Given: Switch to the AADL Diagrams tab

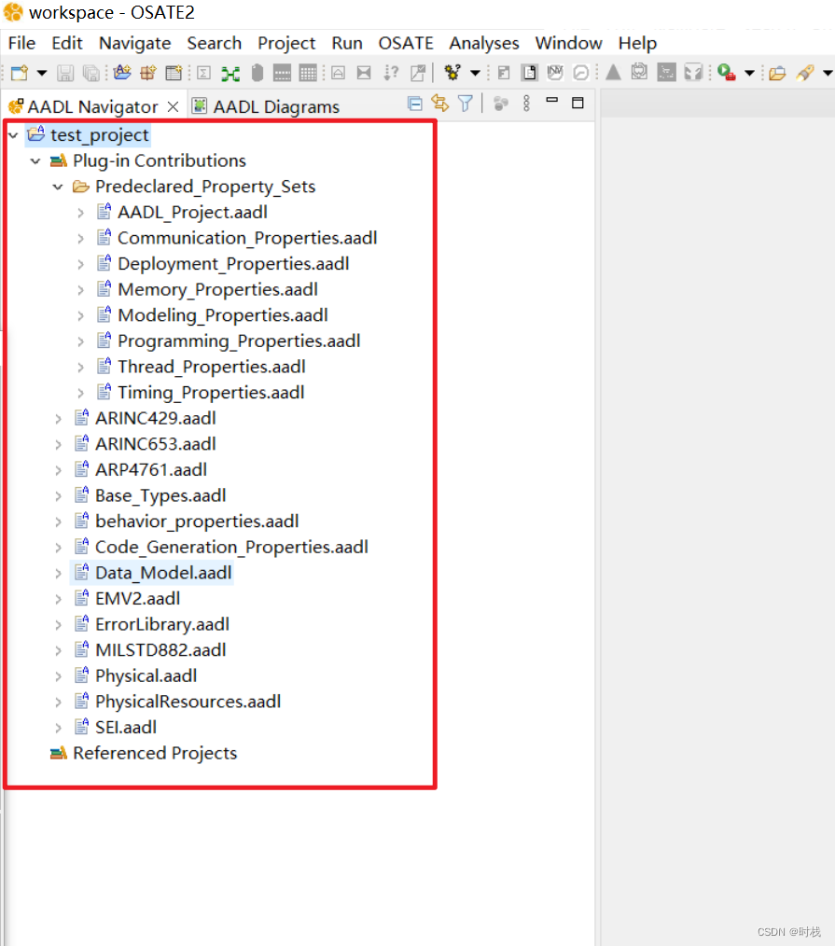Looking at the screenshot, I should click(265, 106).
